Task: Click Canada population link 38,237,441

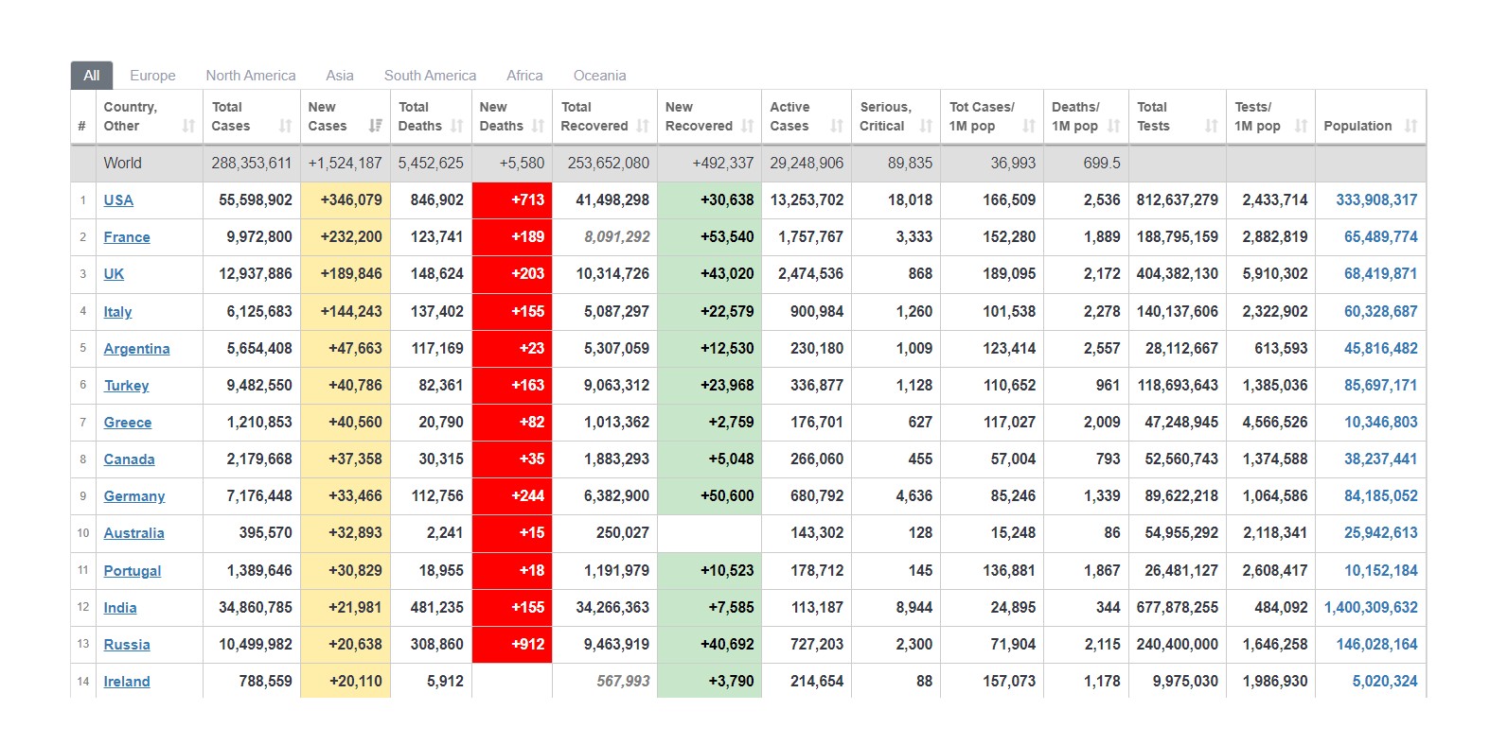Action: tap(1381, 459)
